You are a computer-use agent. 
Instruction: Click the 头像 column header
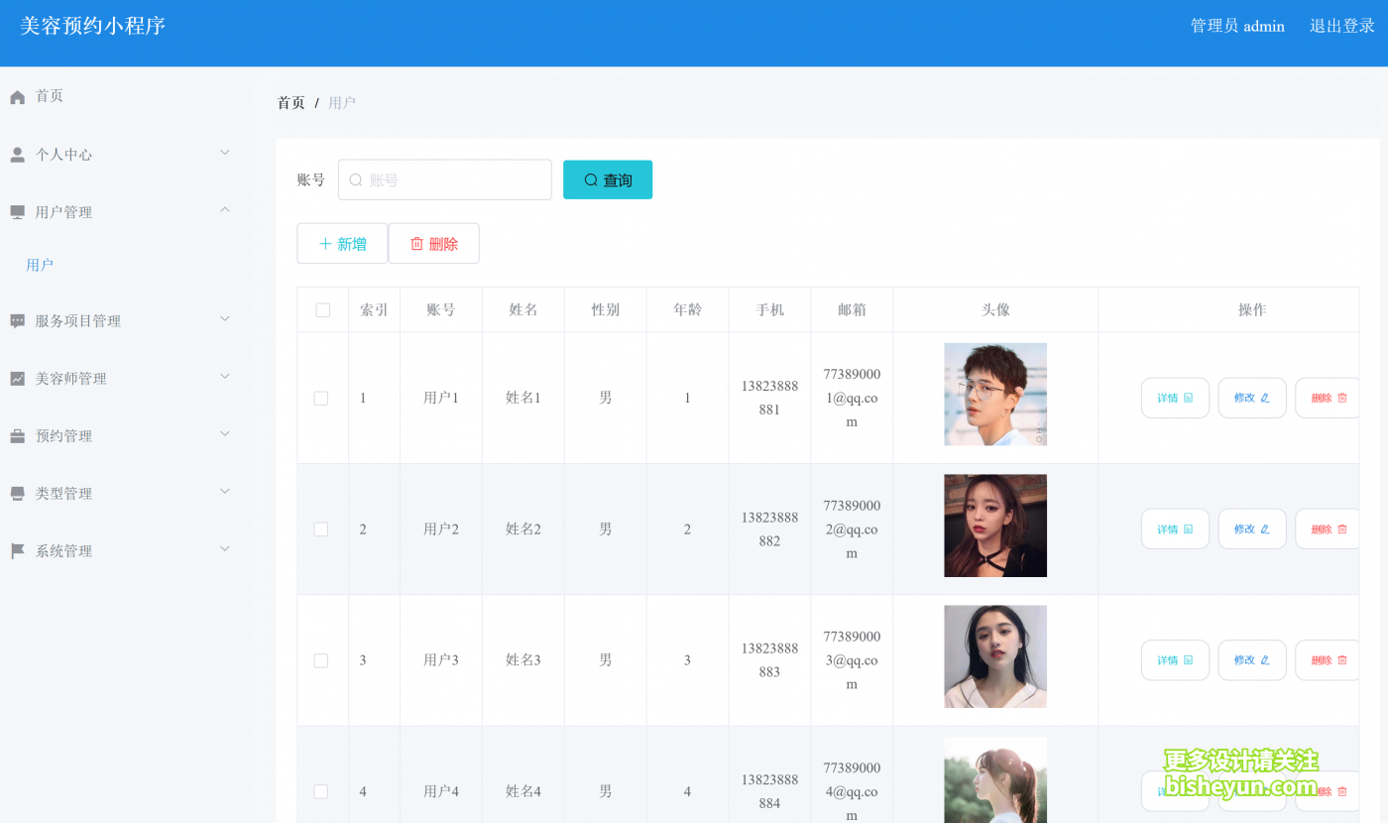[x=995, y=310]
